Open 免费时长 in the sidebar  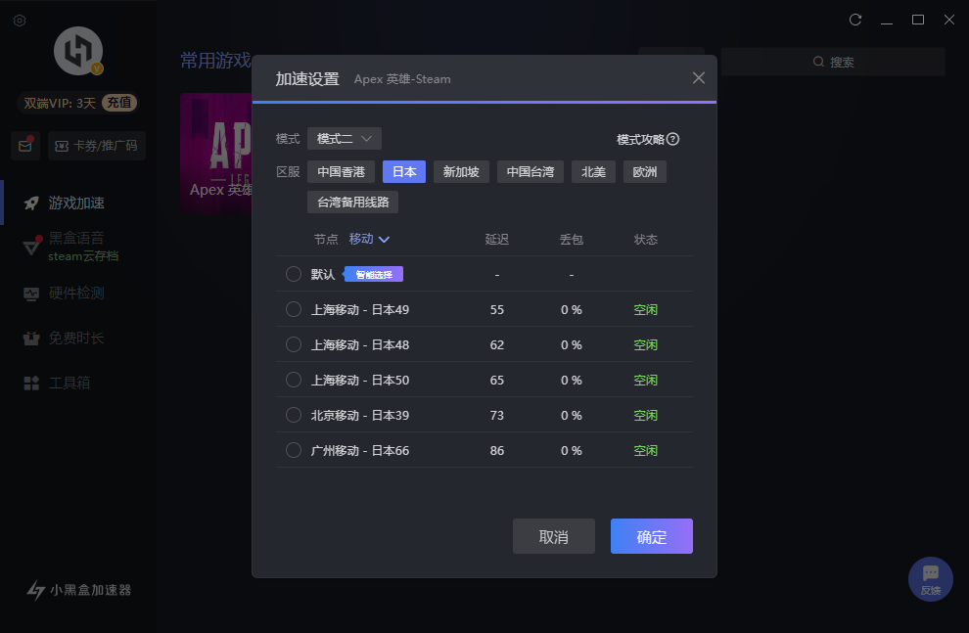76,338
